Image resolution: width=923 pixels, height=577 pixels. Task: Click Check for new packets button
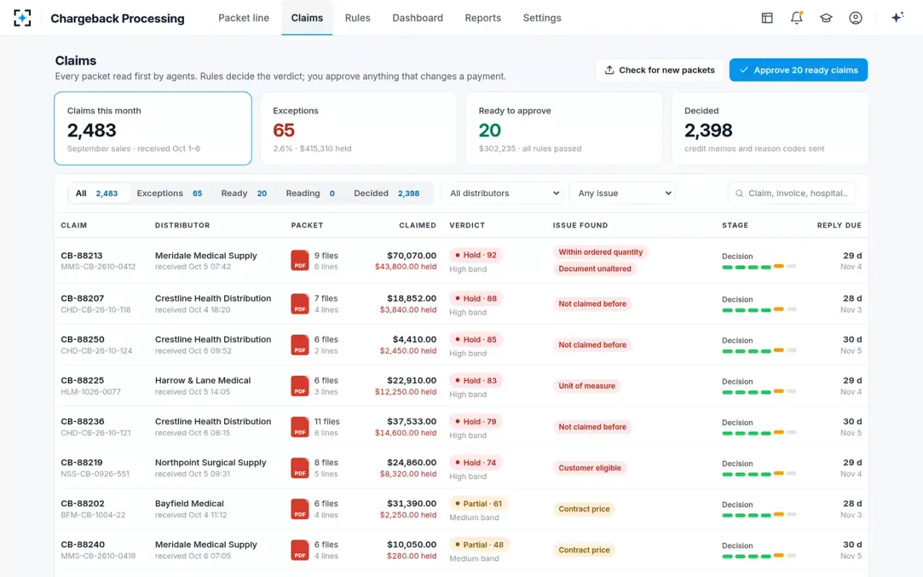[x=660, y=70]
